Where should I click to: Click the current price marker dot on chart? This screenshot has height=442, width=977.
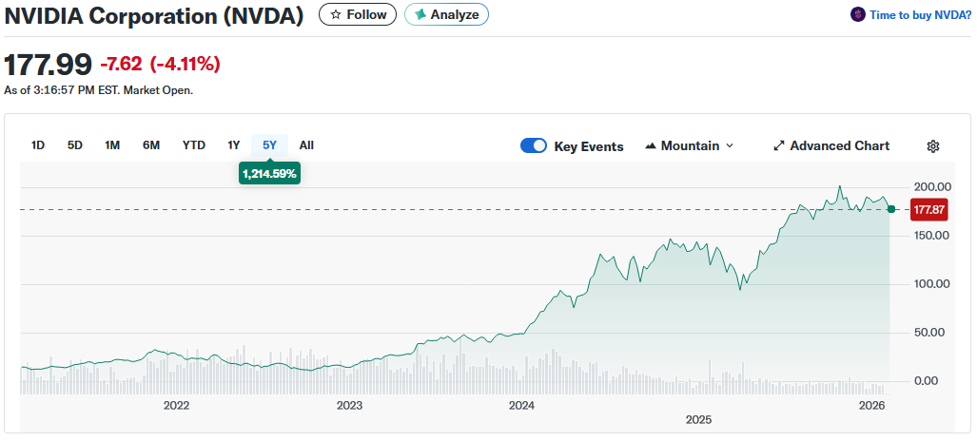(x=891, y=209)
